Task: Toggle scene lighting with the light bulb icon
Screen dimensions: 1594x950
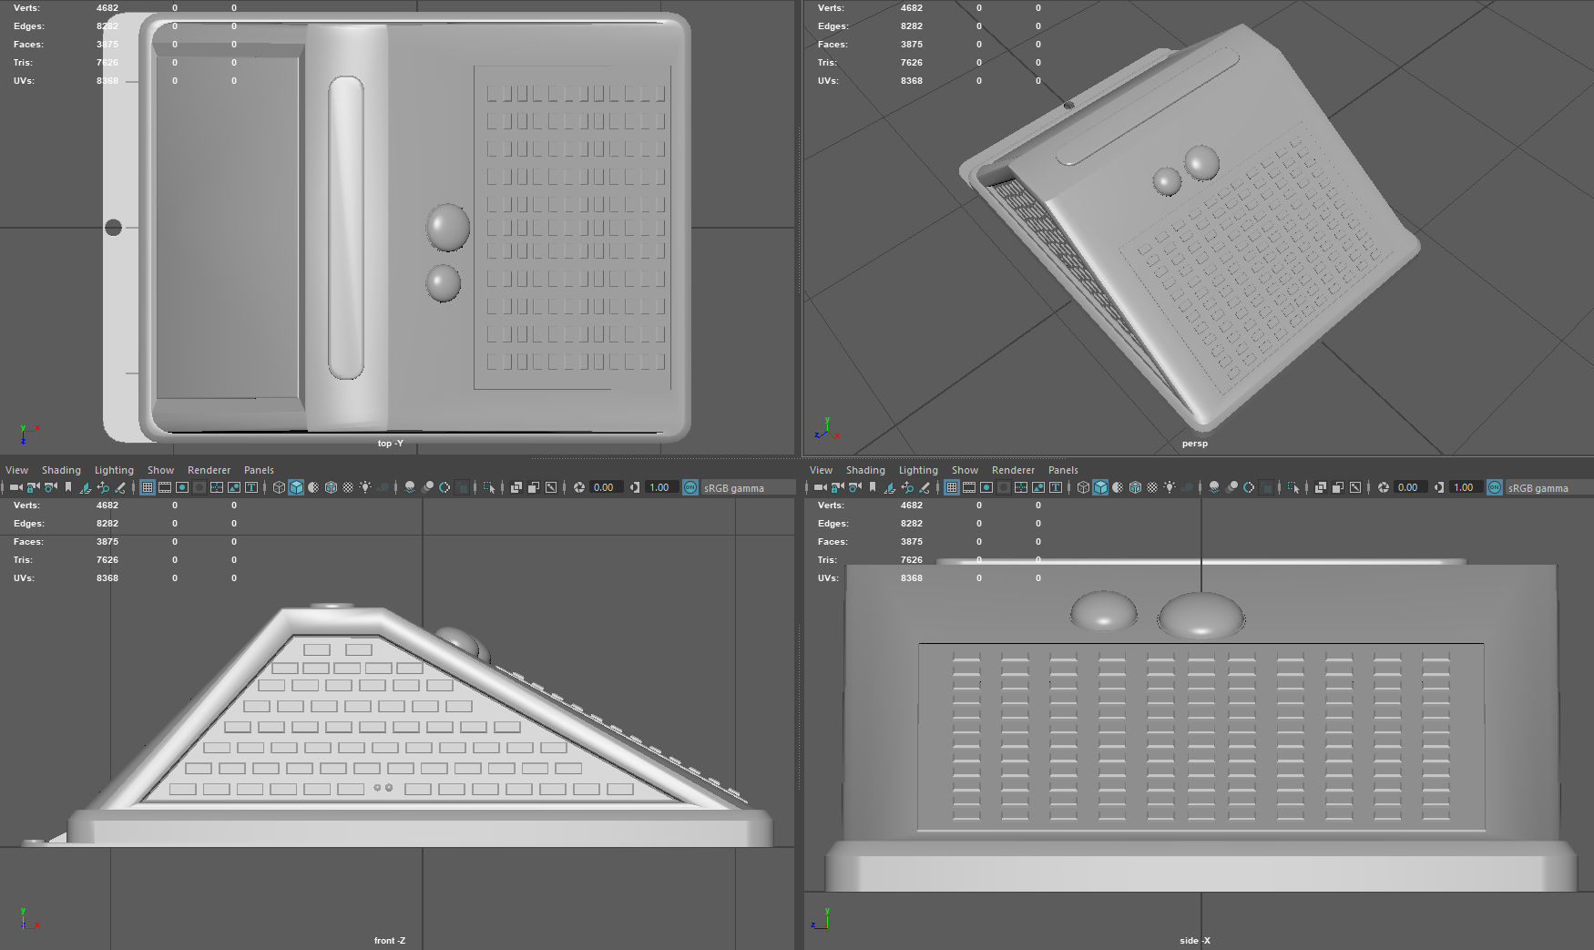Action: [363, 487]
